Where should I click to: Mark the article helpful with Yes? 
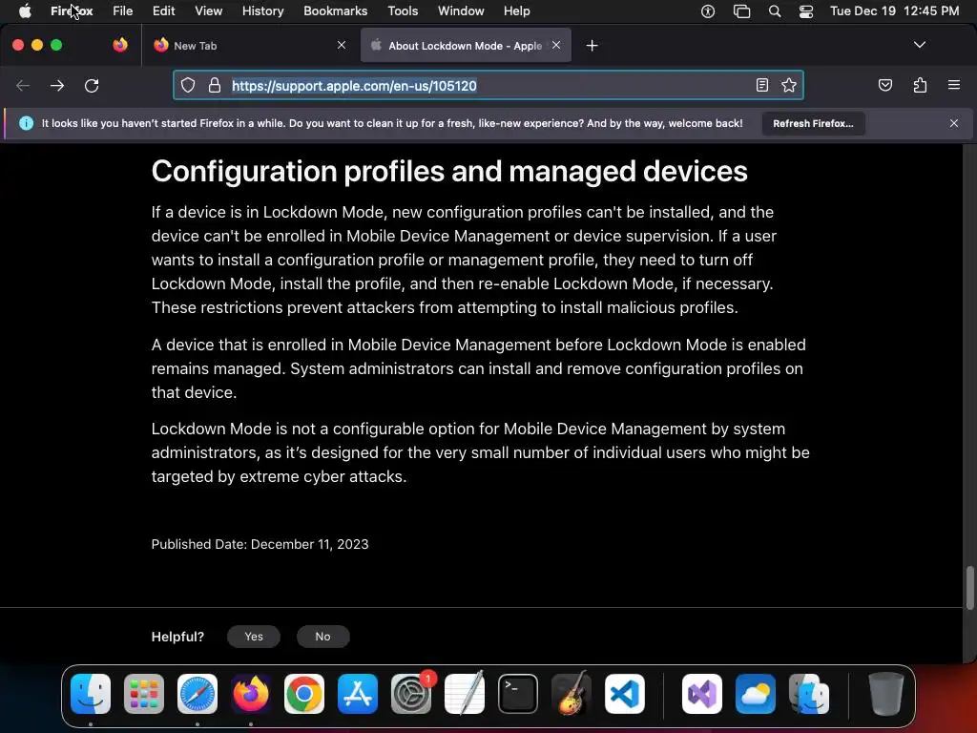pos(254,637)
